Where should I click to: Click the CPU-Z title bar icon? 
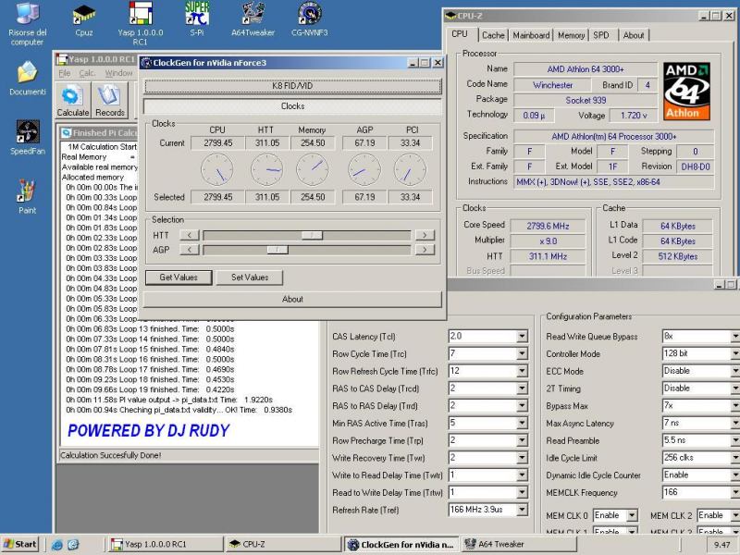click(450, 16)
